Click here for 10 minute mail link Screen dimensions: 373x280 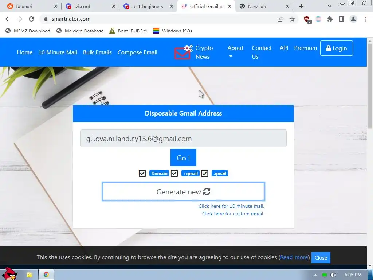231,206
